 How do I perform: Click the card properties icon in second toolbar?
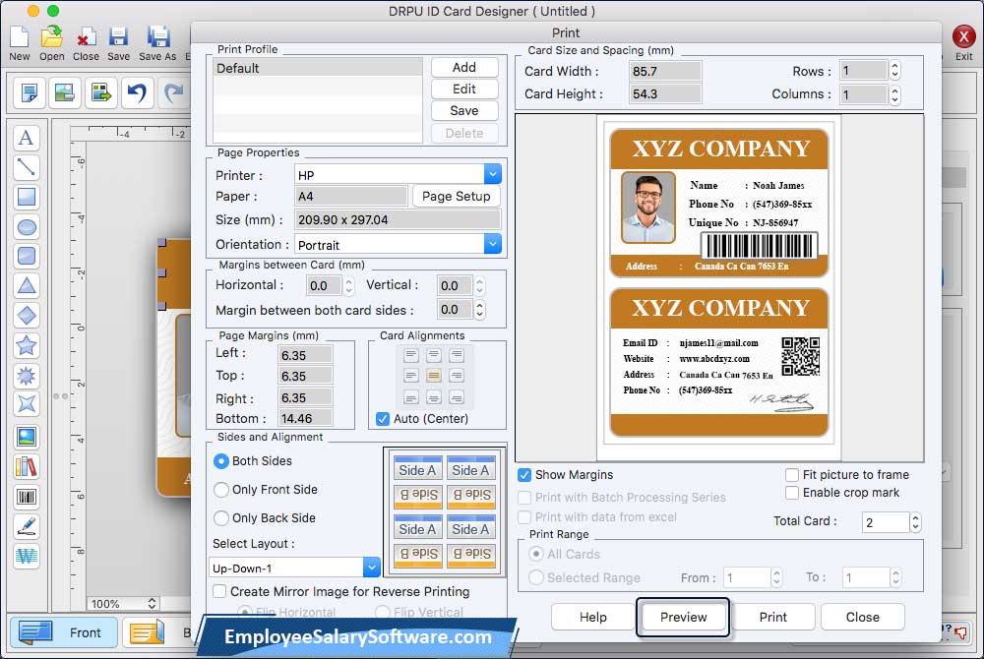click(29, 92)
